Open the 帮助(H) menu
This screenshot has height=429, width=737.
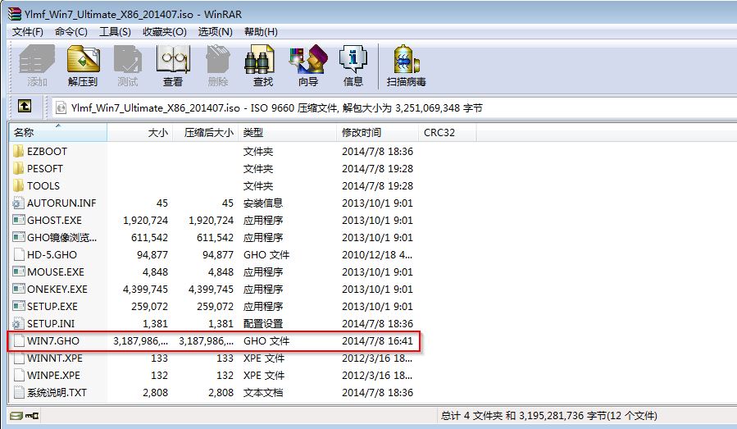tap(261, 31)
